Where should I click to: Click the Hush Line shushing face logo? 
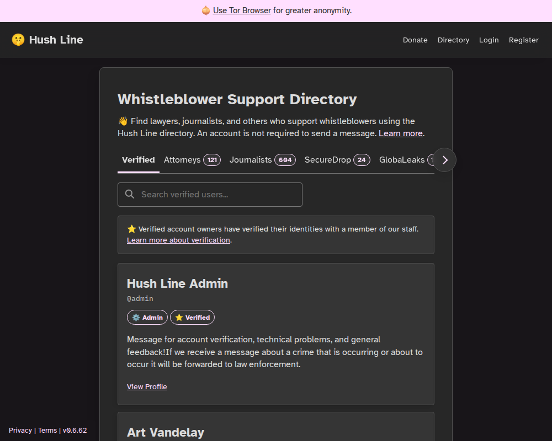point(18,40)
